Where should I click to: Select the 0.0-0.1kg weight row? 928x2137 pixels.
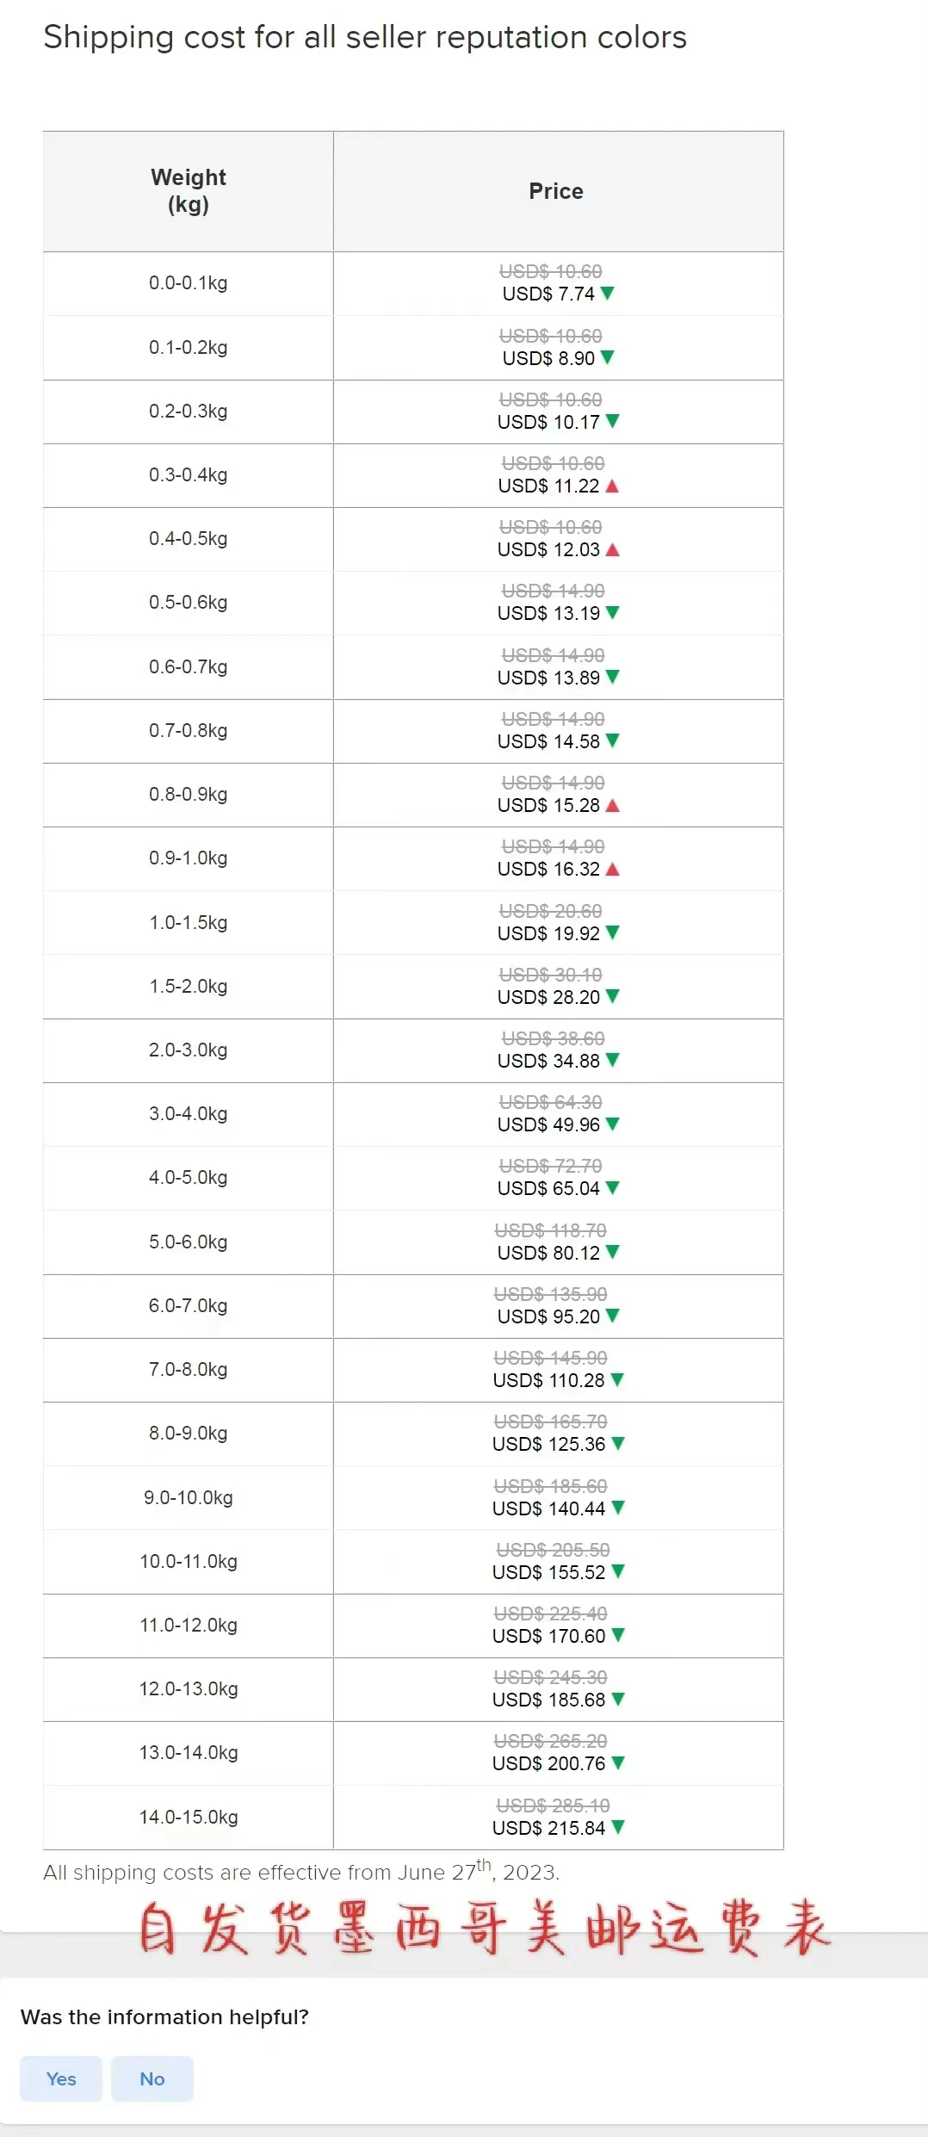click(x=413, y=283)
